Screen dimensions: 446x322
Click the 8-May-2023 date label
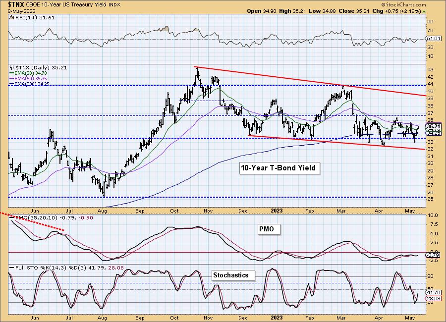point(22,11)
